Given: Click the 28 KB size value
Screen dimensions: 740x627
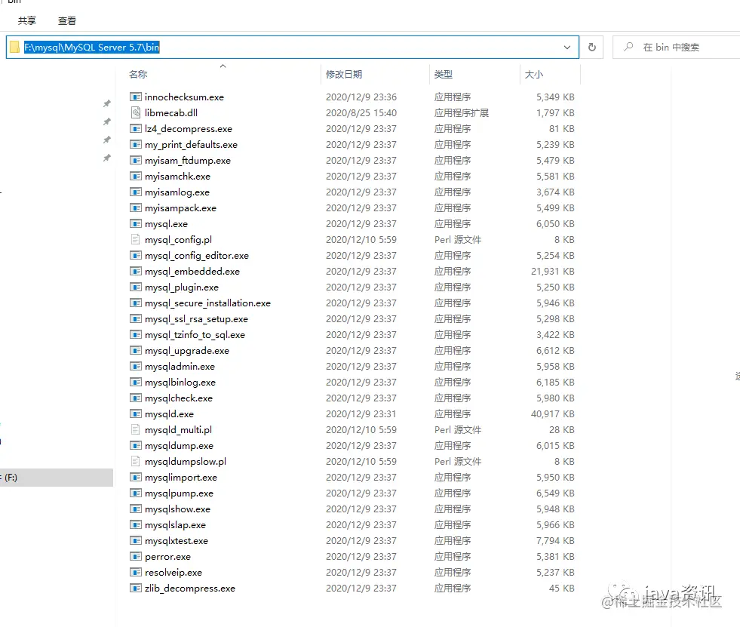Looking at the screenshot, I should 562,429.
